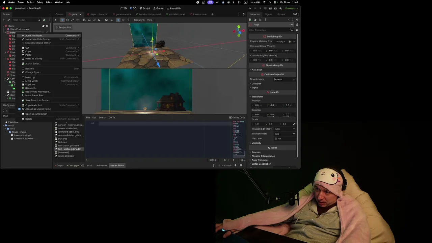Open Rotation Order YXZ dropdown
The height and width of the screenshot is (243, 432).
point(284,134)
